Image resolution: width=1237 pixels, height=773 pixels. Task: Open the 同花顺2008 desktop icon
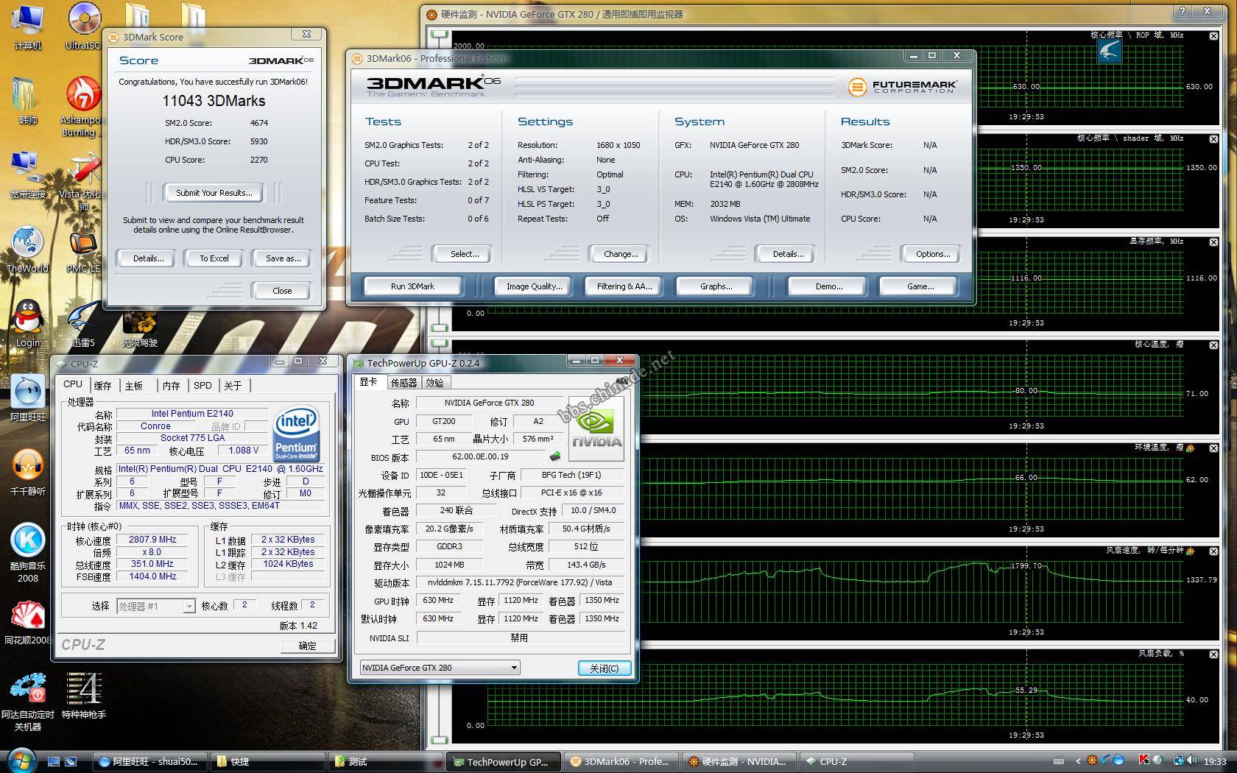[x=27, y=622]
